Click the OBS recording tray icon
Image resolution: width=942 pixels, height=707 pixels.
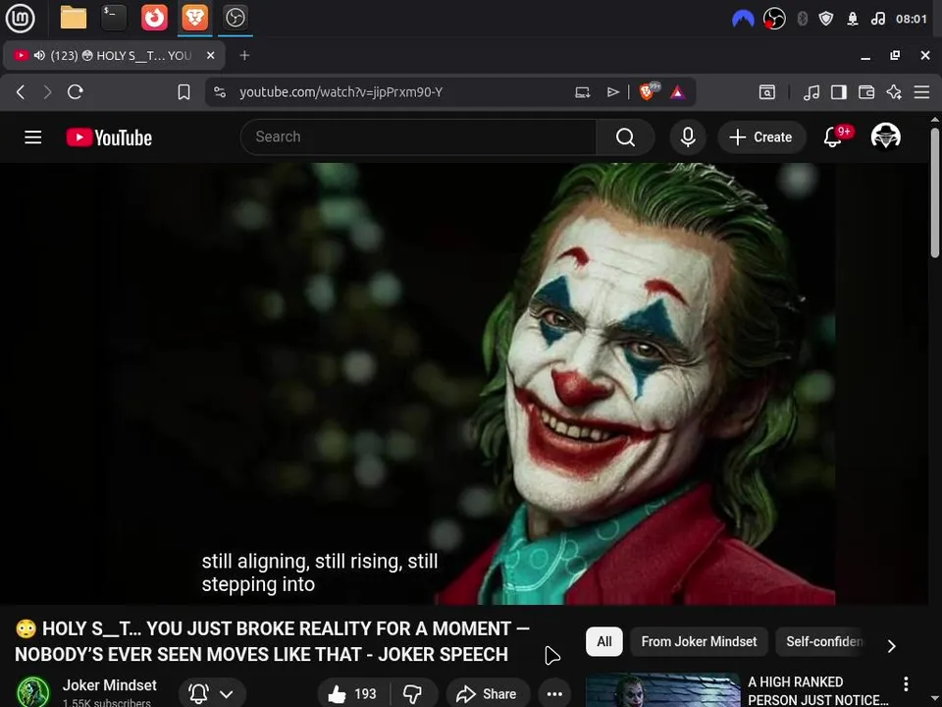774,20
